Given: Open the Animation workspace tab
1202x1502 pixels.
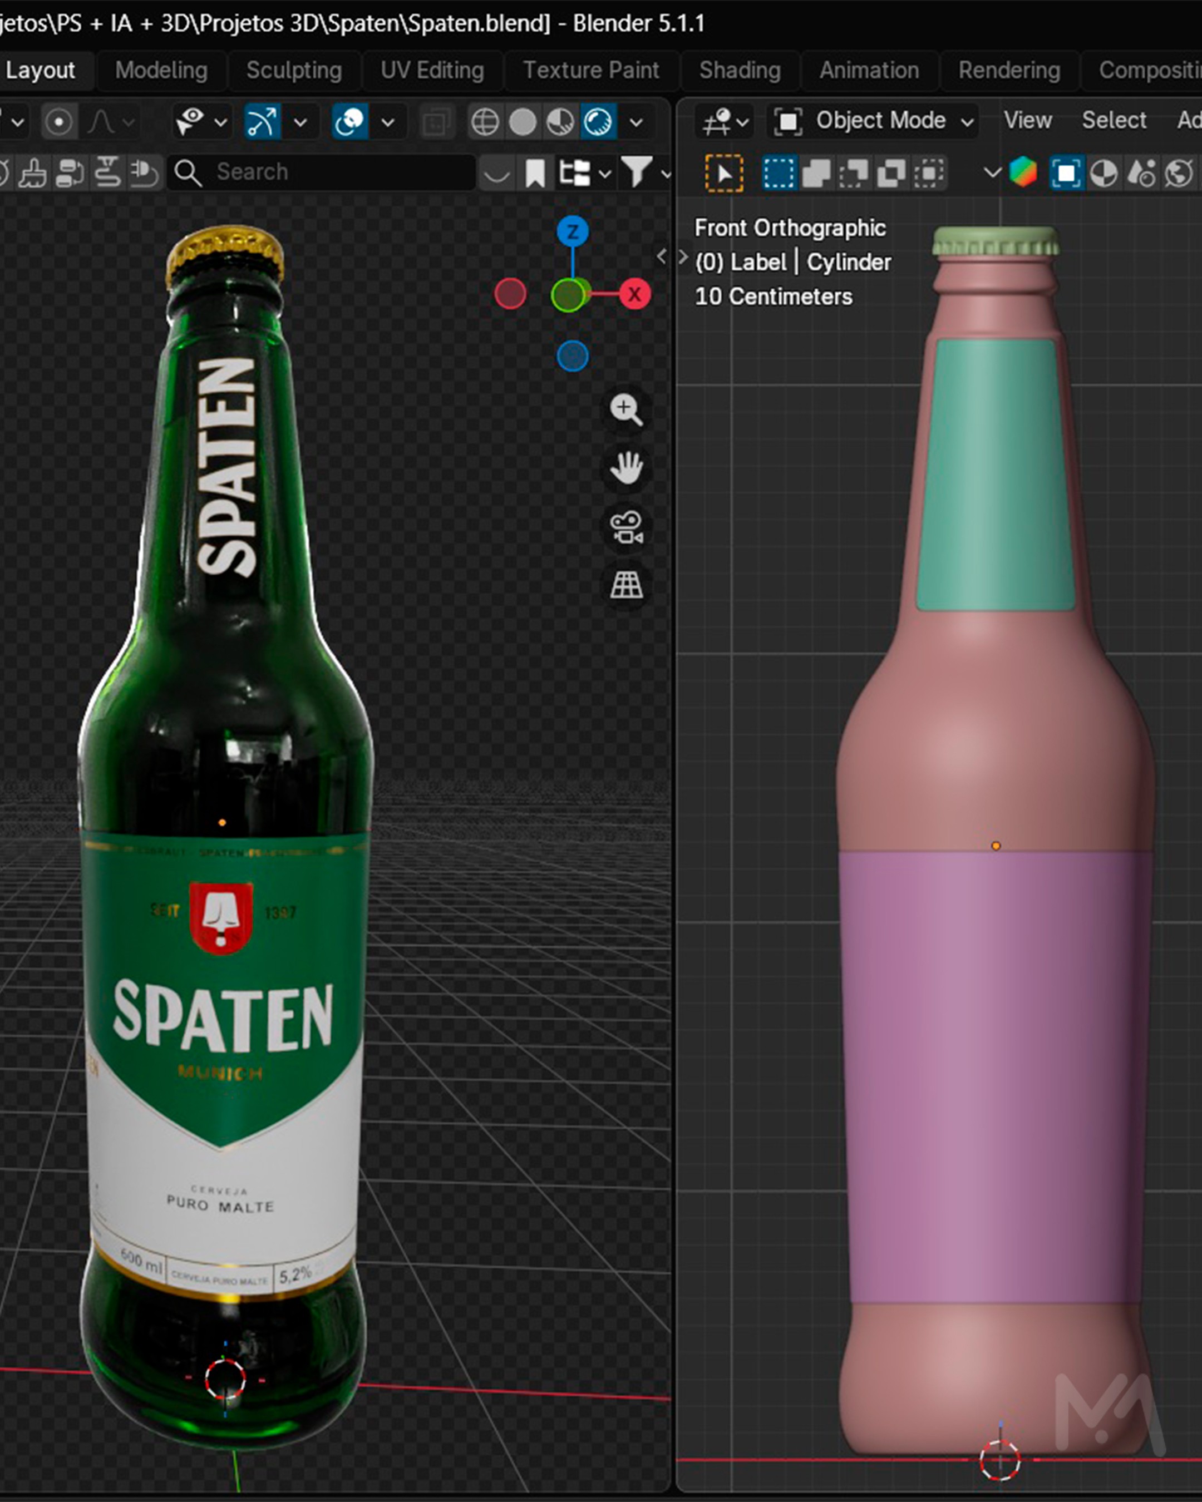Looking at the screenshot, I should coord(869,70).
